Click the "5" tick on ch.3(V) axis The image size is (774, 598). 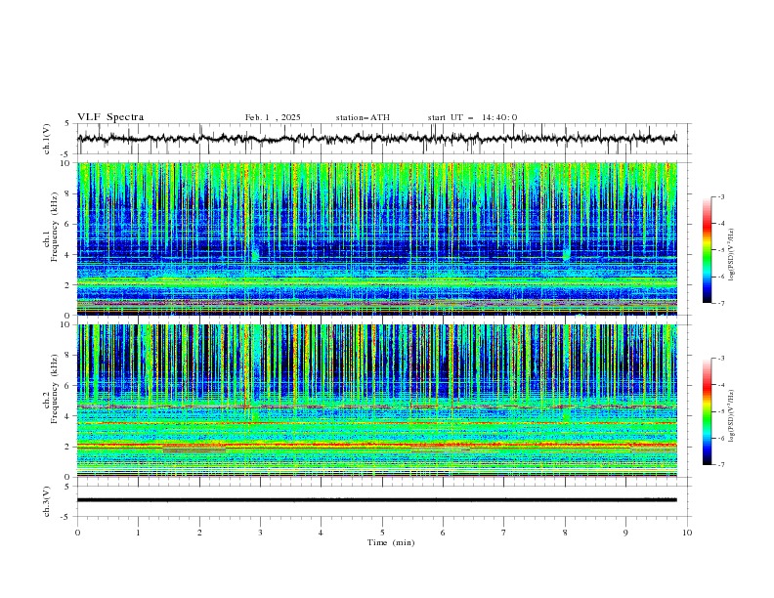point(67,487)
